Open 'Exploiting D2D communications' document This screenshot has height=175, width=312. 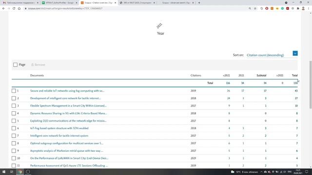coord(68,121)
